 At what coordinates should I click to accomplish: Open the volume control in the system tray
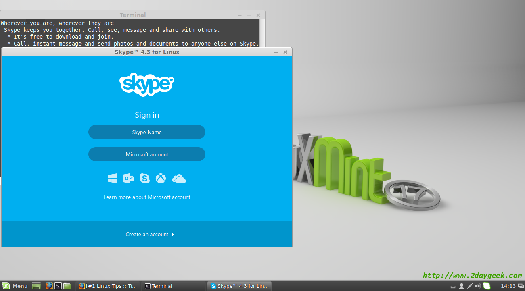click(478, 286)
